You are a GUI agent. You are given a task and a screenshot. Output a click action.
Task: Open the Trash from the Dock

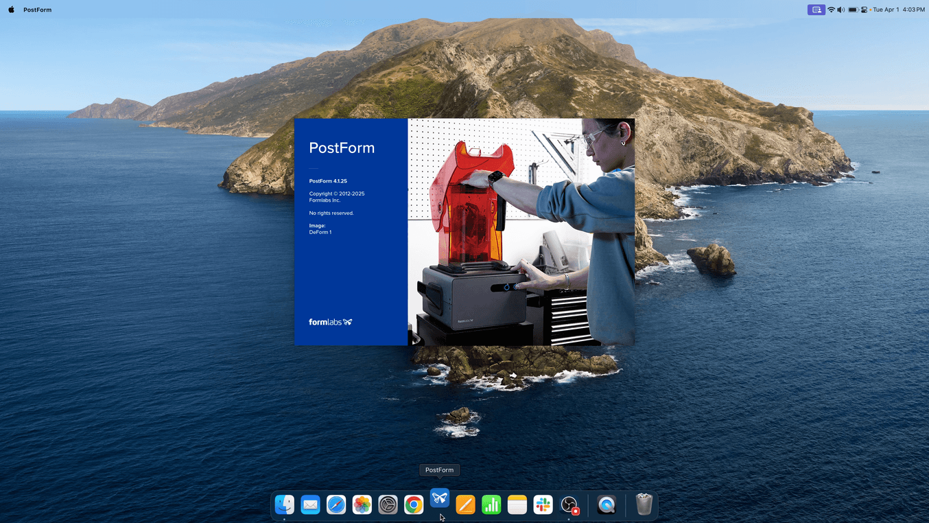click(644, 505)
